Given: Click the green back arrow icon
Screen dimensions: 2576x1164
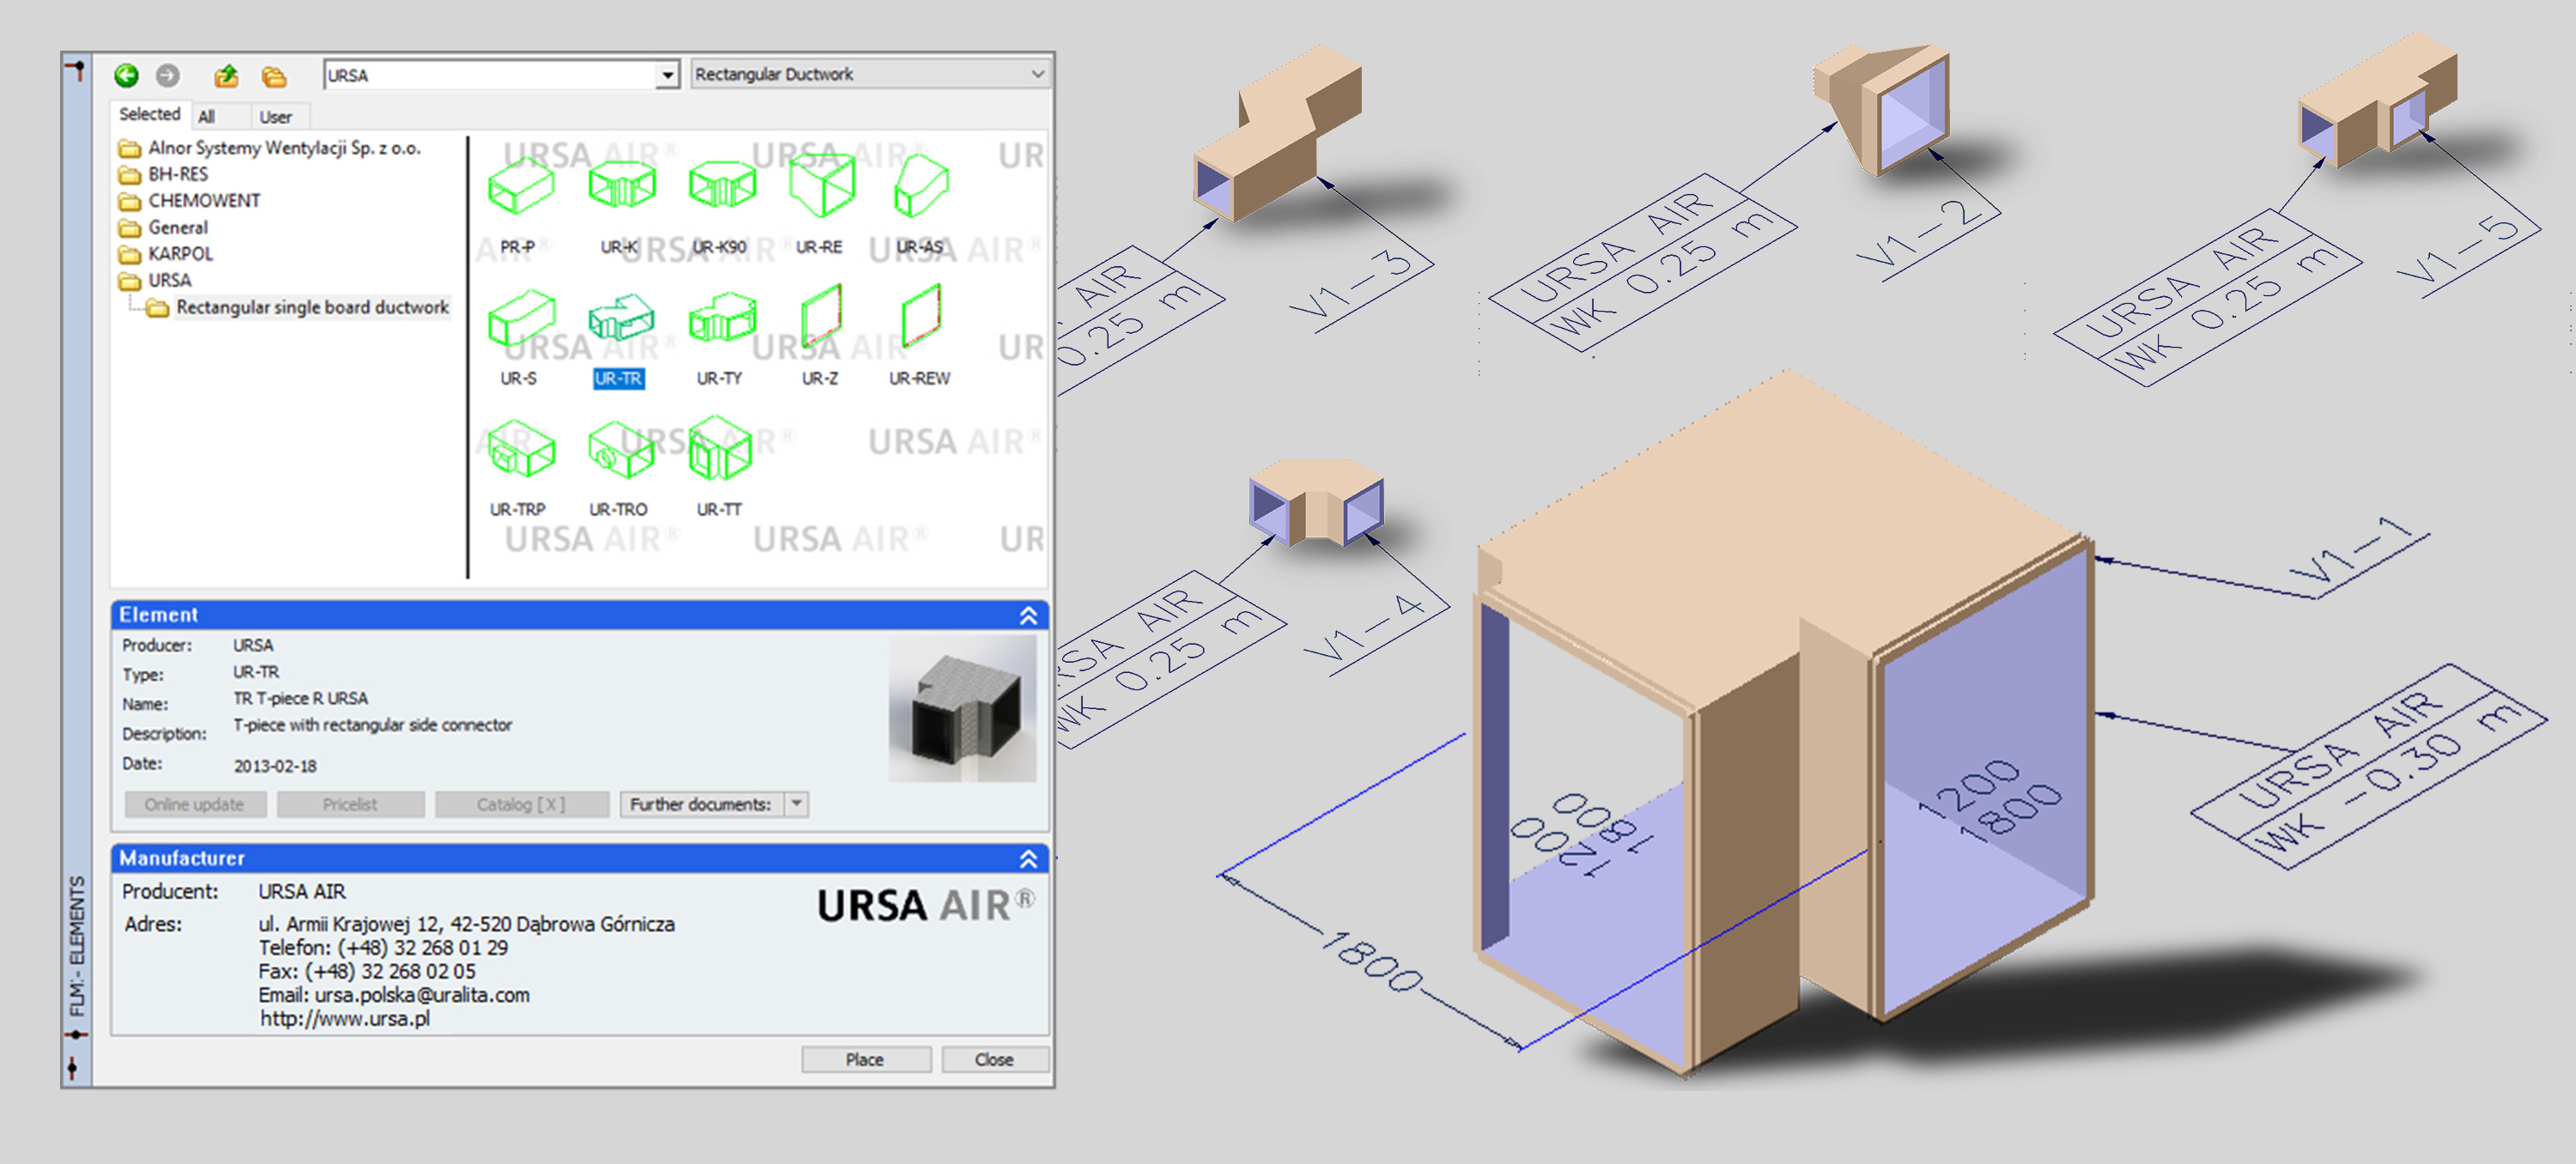Looking at the screenshot, I should (126, 75).
